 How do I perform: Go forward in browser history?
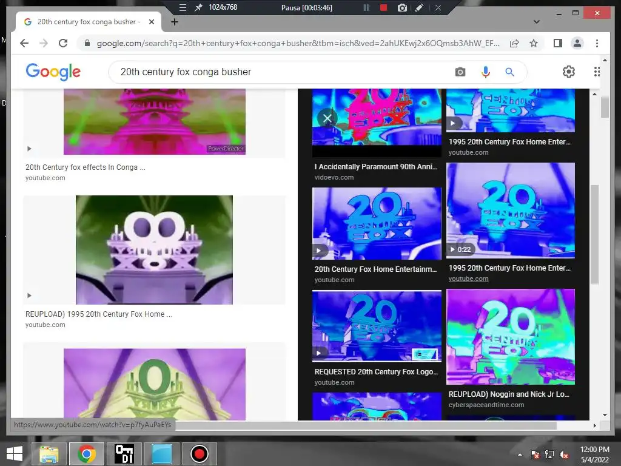coord(44,43)
